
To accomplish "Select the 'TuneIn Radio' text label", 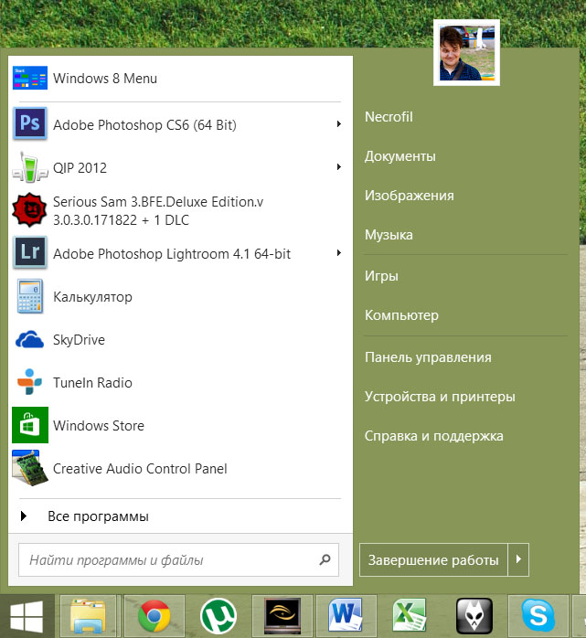I will (x=92, y=383).
